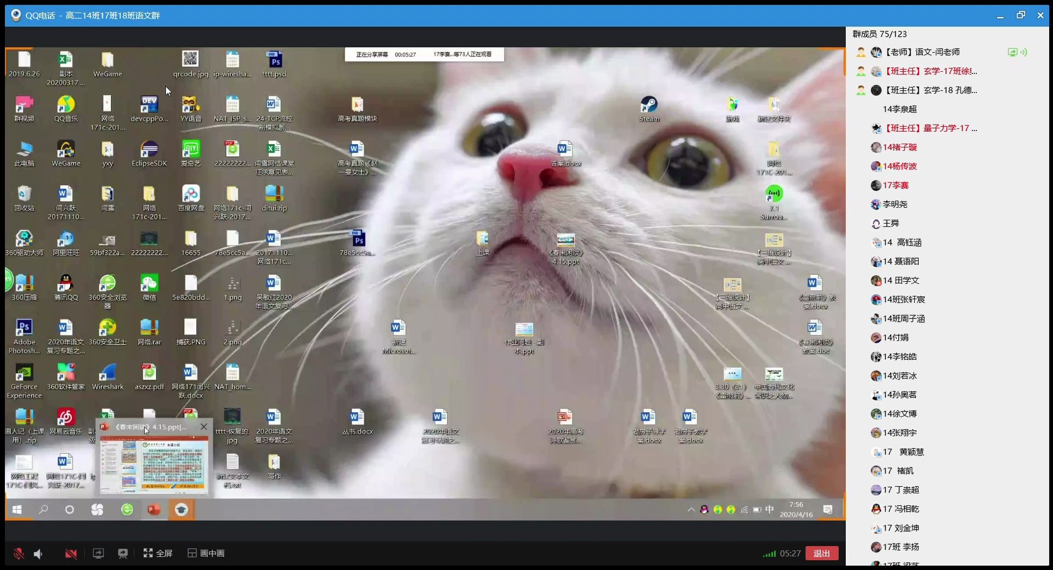
Task: Open the notification center icon in taskbar
Action: [x=828, y=510]
